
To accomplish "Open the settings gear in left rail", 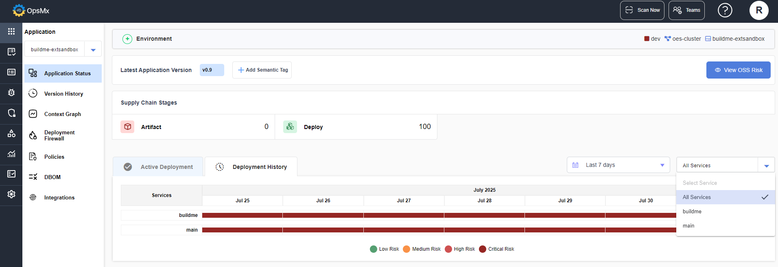I will click(11, 194).
